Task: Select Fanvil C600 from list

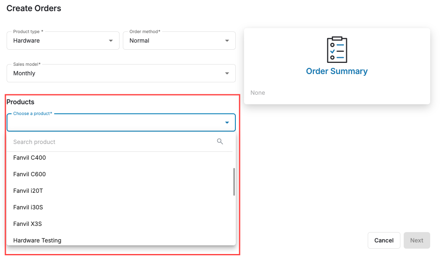Action: tap(121, 174)
